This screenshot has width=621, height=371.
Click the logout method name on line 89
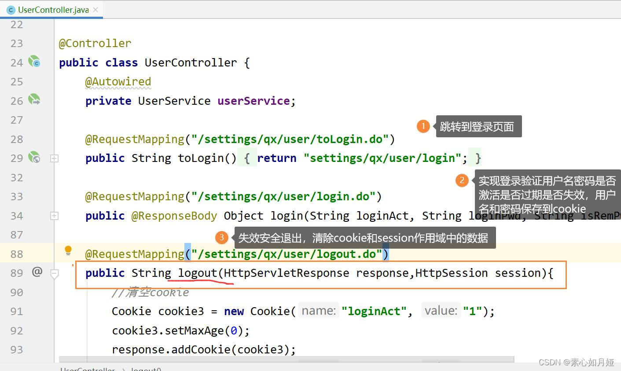(198, 273)
